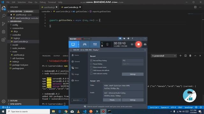The image size is (204, 114).
Task: Add a new terminal with plus icon
Action: click(x=180, y=56)
